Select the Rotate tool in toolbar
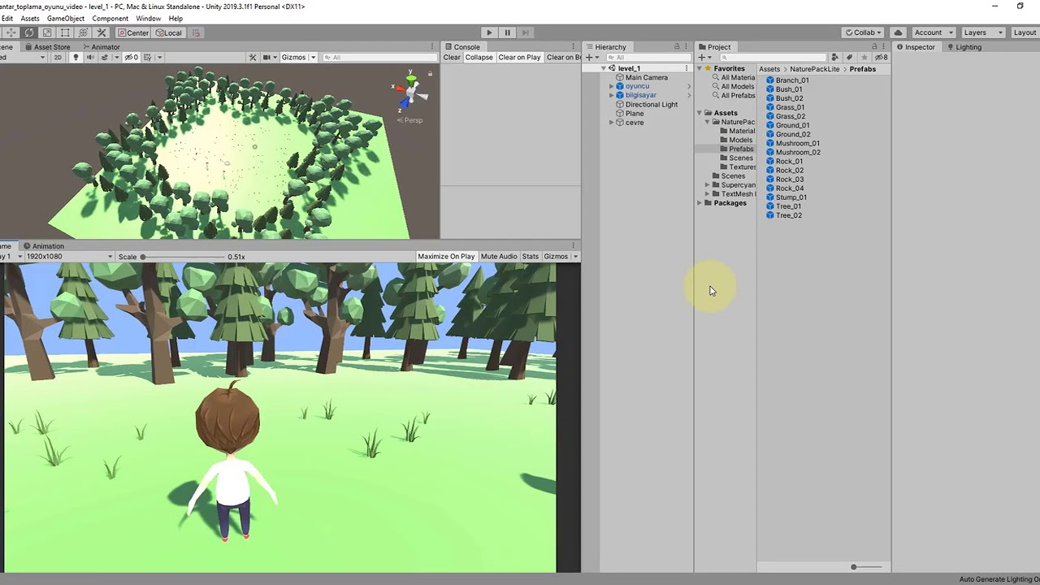The width and height of the screenshot is (1040, 585). click(x=28, y=32)
